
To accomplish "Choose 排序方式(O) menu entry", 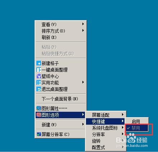I will pos(61,31).
